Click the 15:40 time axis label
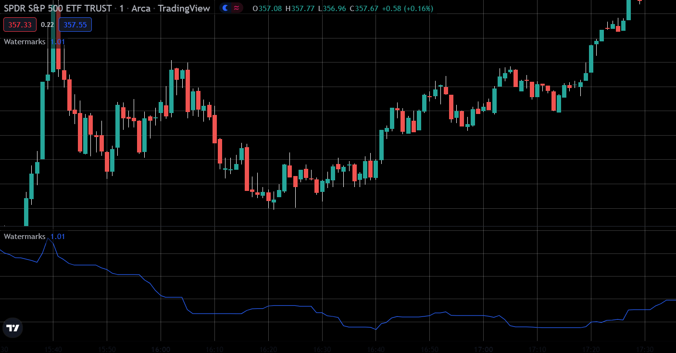Viewport: 676px width, 353px height. pyautogui.click(x=53, y=349)
